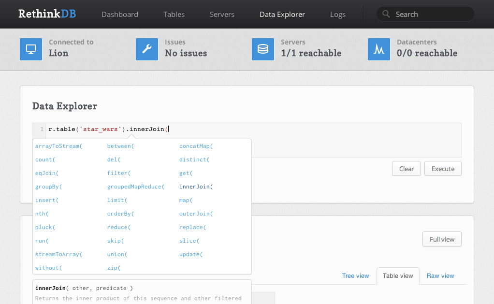
Task: Open the Servers navigation item
Action: [222, 14]
